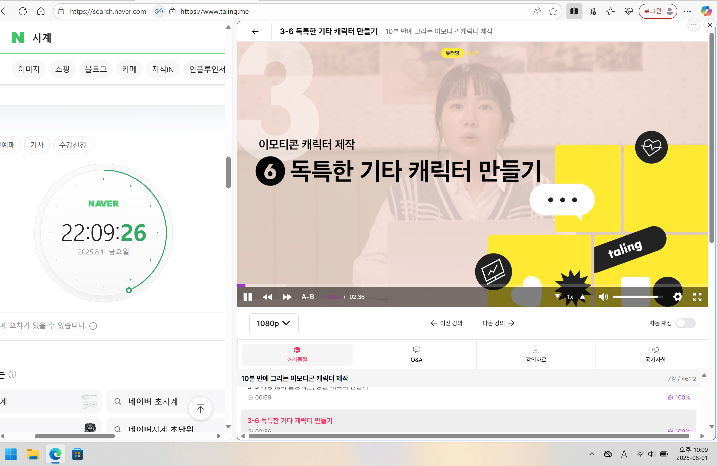This screenshot has height=466, width=717.
Task: Enter fullscreen mode on the player
Action: tap(697, 297)
